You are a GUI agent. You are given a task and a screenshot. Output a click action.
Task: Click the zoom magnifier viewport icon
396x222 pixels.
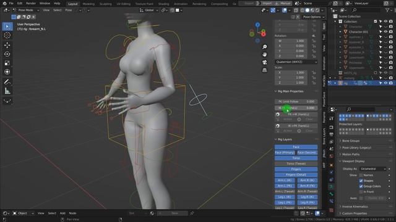coord(264,47)
